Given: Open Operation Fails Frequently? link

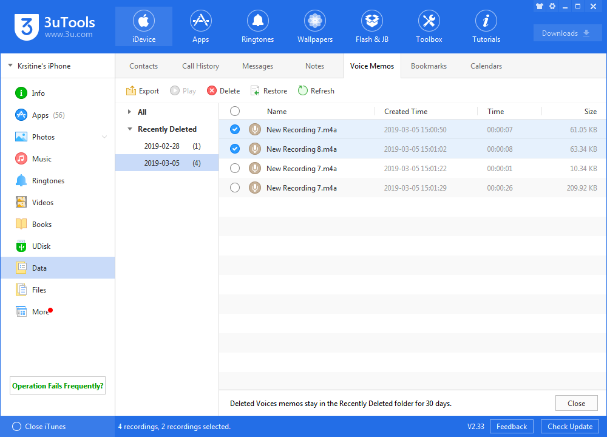Looking at the screenshot, I should tap(58, 385).
